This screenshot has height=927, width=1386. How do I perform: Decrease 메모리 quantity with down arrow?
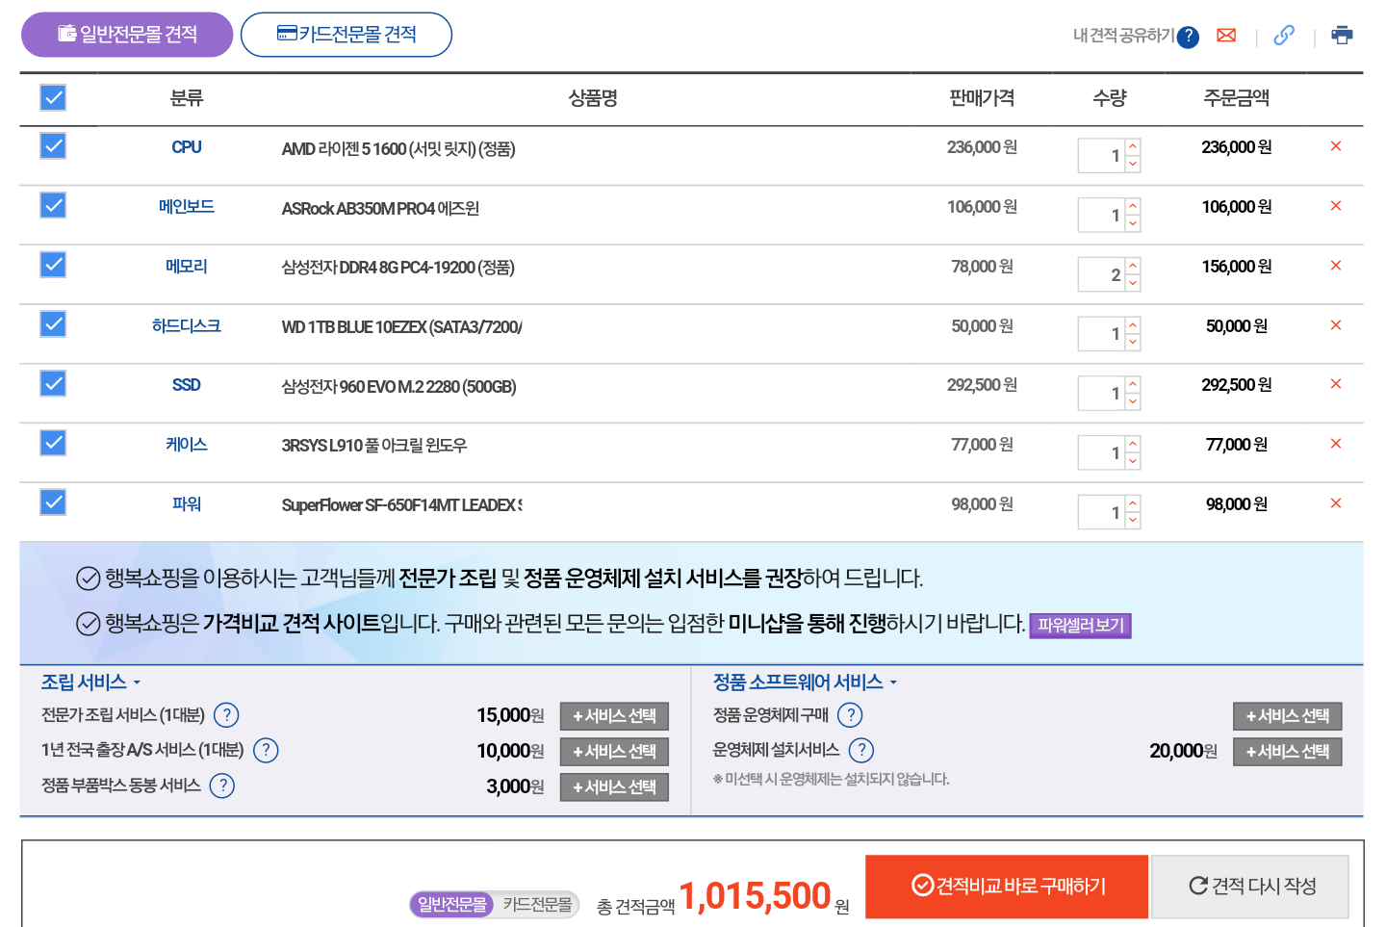tap(1133, 283)
